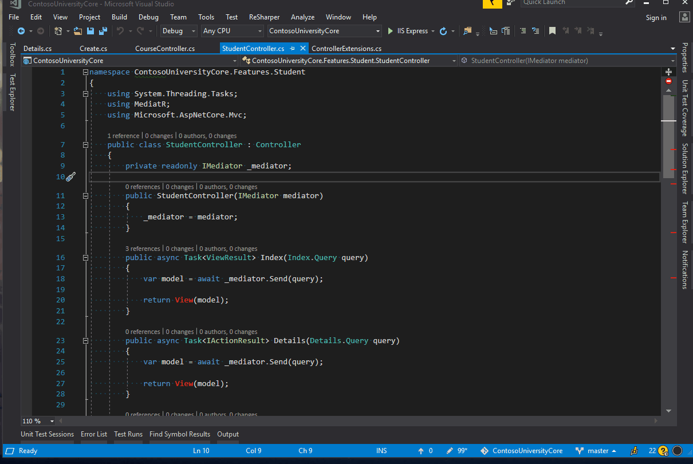Switch to the Details.cs tab

pyautogui.click(x=37, y=49)
